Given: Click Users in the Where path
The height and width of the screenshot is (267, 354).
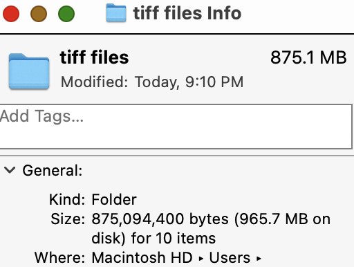Looking at the screenshot, I should point(230,257).
